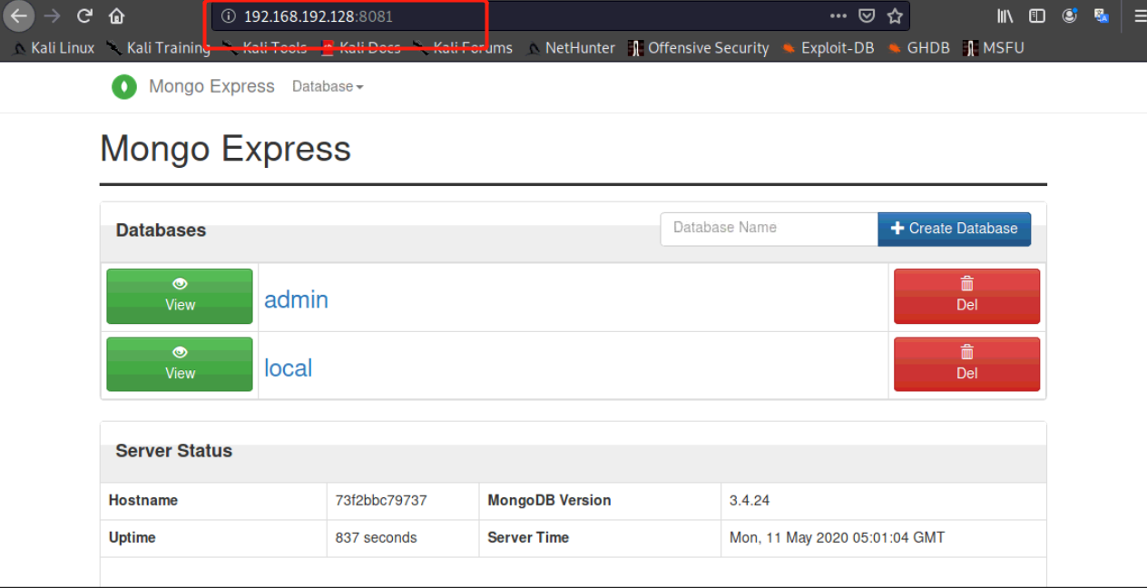The width and height of the screenshot is (1147, 588).
Task: View the admin database
Action: (x=180, y=296)
